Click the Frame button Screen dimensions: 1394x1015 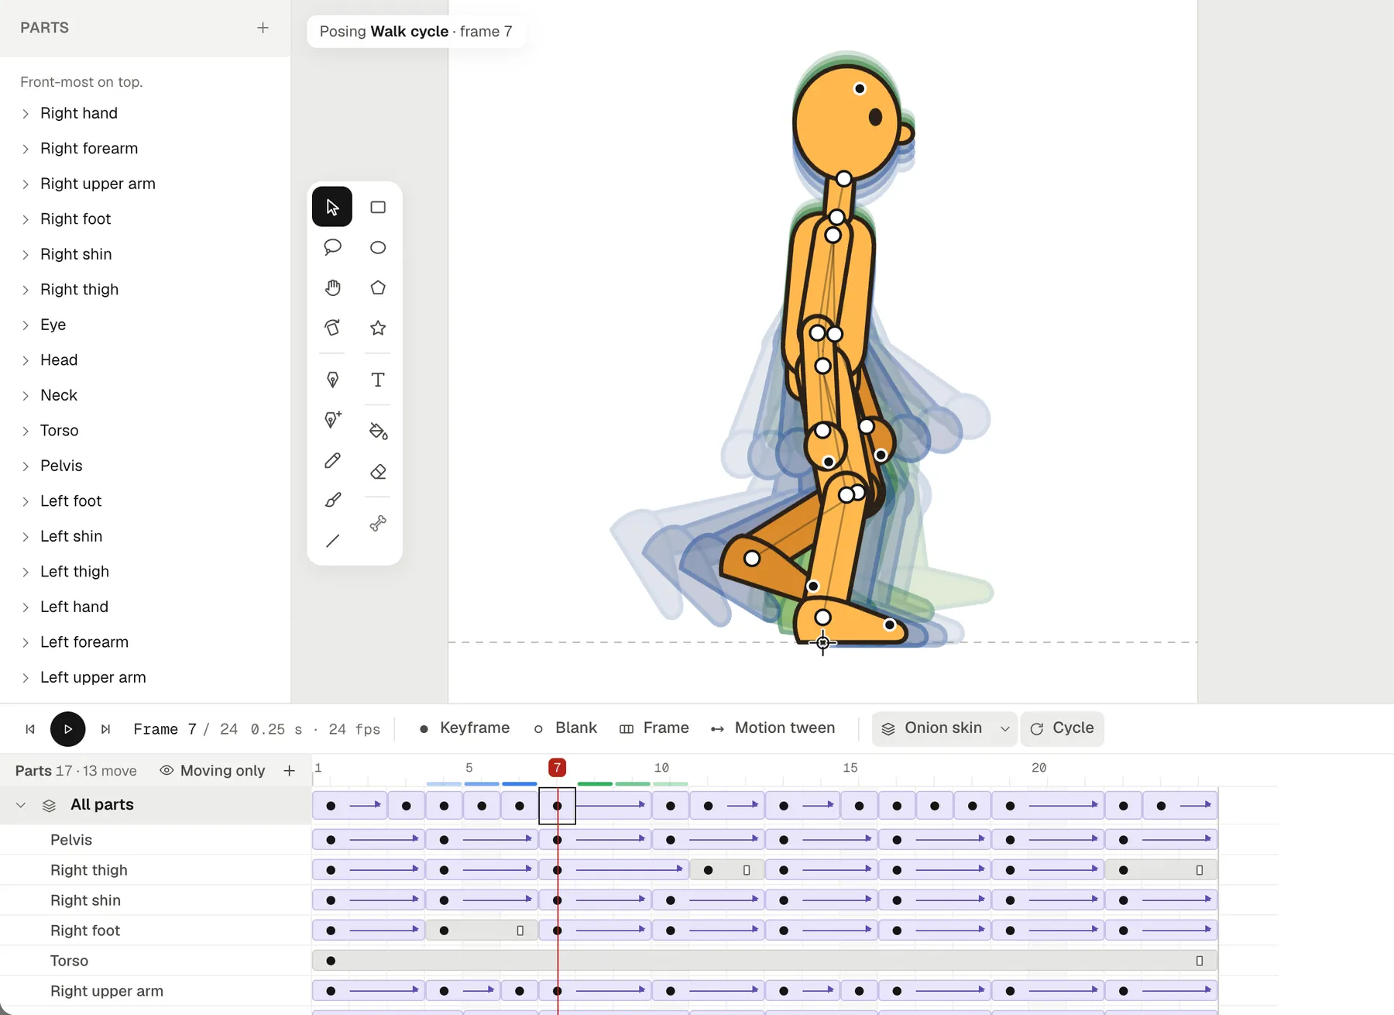click(654, 728)
